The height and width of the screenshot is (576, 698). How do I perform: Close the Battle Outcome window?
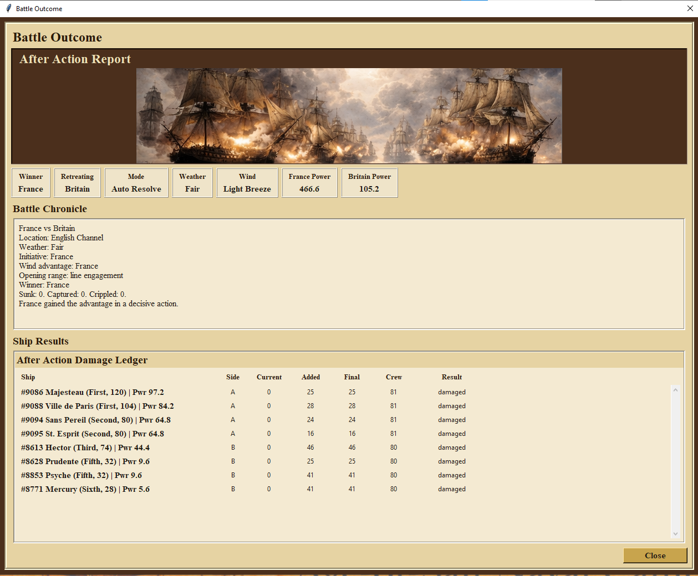[x=690, y=8]
